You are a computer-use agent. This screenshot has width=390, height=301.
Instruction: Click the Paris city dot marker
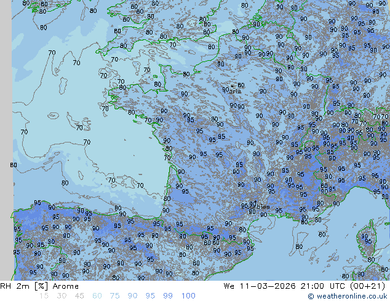232,86
